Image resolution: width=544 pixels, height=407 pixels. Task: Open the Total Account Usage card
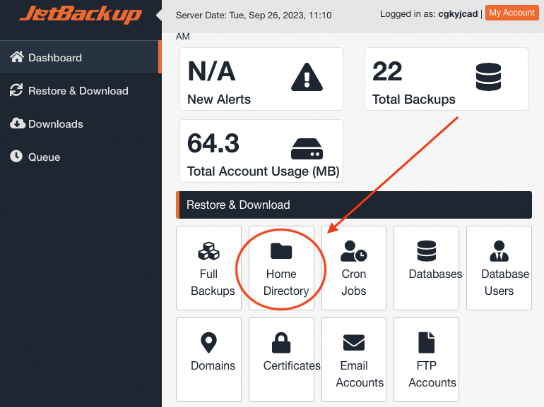(261, 151)
